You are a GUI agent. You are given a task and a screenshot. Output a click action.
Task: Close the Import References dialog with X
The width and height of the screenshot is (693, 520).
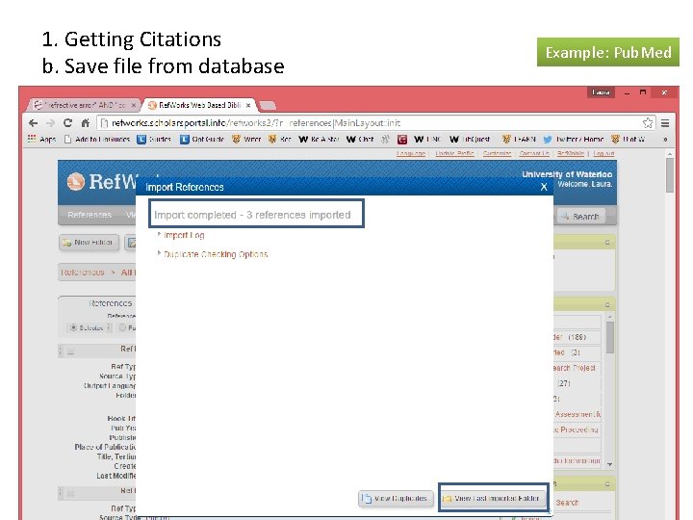coord(544,187)
